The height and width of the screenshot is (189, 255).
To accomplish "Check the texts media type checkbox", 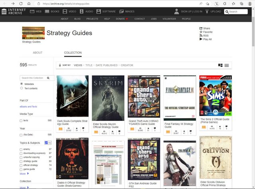I will 21,121.
